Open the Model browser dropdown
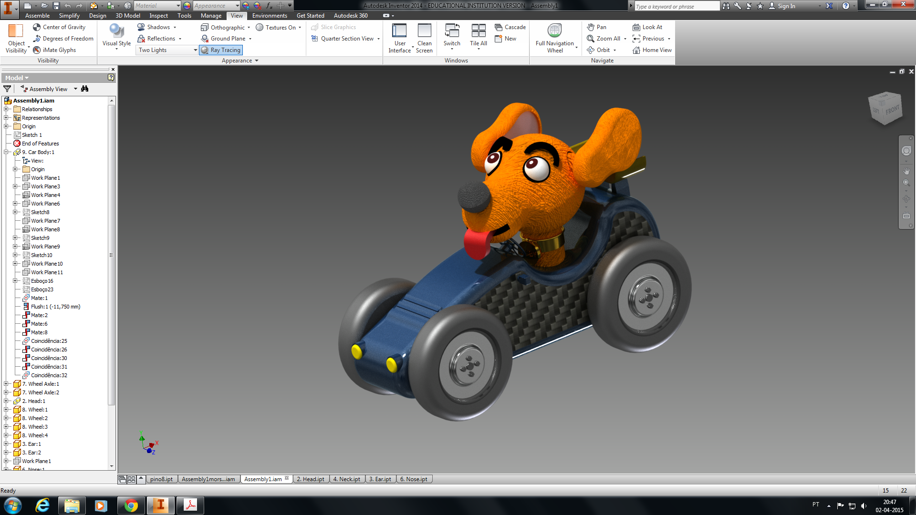Viewport: 916px width, 515px height. (17, 78)
